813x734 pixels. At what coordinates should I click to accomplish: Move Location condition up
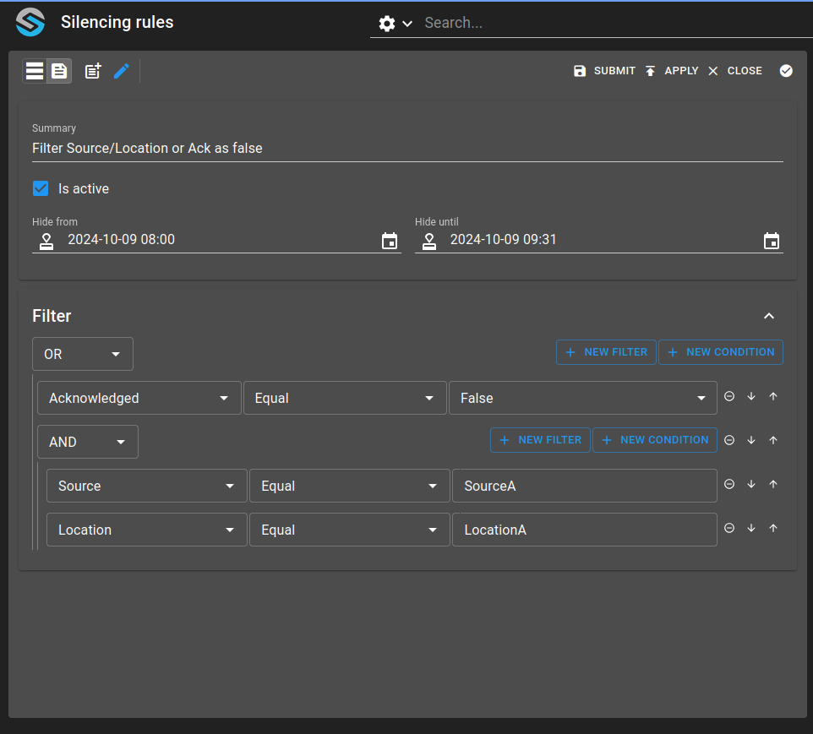pyautogui.click(x=773, y=528)
